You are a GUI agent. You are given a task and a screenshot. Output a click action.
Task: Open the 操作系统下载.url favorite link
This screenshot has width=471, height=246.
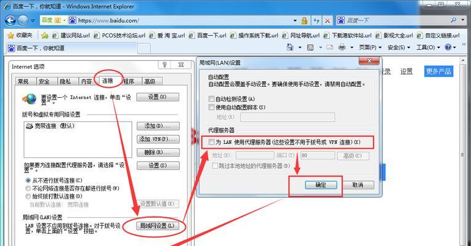pos(254,36)
